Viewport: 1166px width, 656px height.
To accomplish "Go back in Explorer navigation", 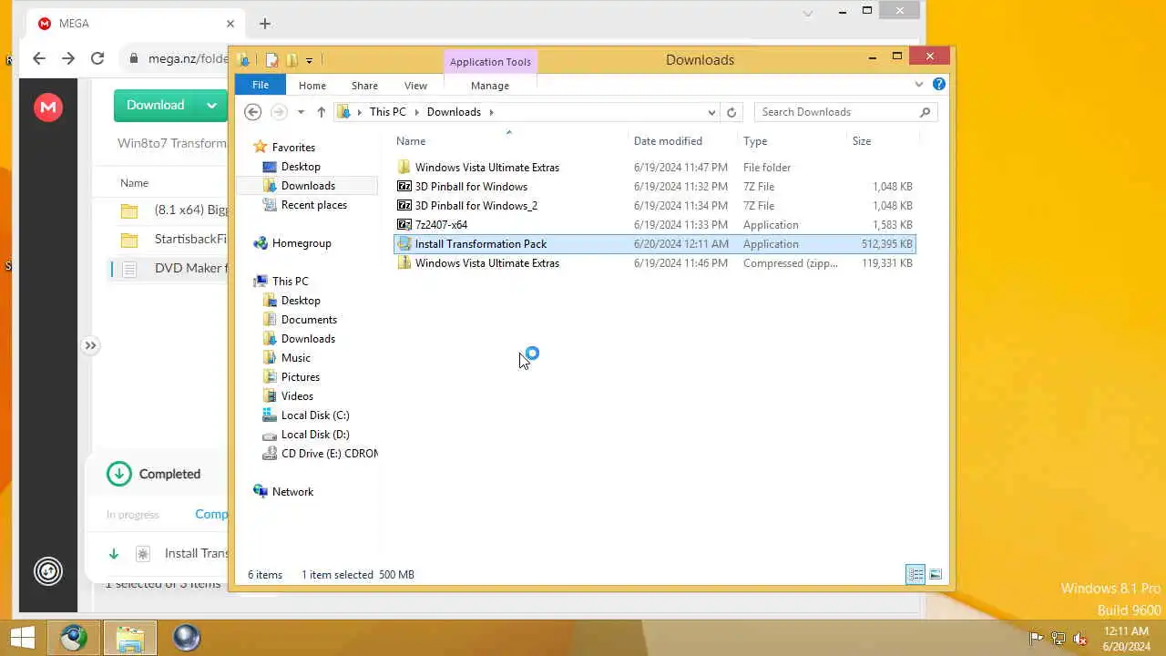I will click(253, 112).
